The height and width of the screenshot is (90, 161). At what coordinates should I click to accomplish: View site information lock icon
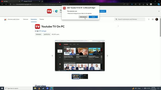[11, 4]
